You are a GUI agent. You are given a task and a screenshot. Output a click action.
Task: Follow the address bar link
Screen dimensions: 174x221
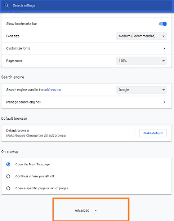pyautogui.click(x=53, y=90)
